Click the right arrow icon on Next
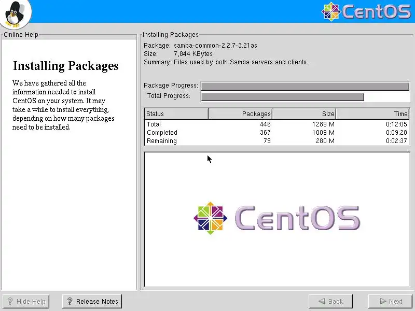 [383, 301]
